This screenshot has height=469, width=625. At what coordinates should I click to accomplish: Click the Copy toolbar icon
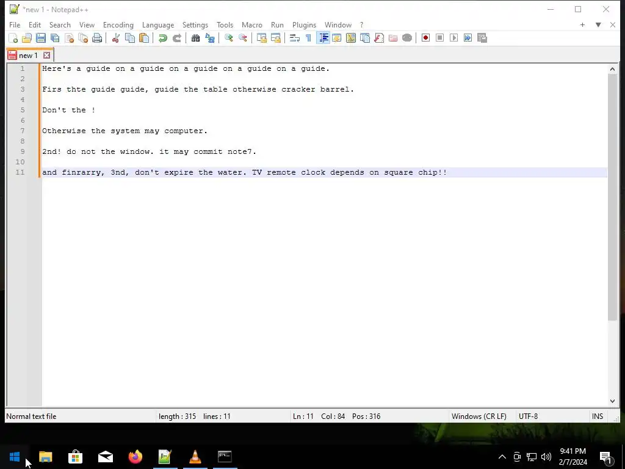click(x=130, y=38)
